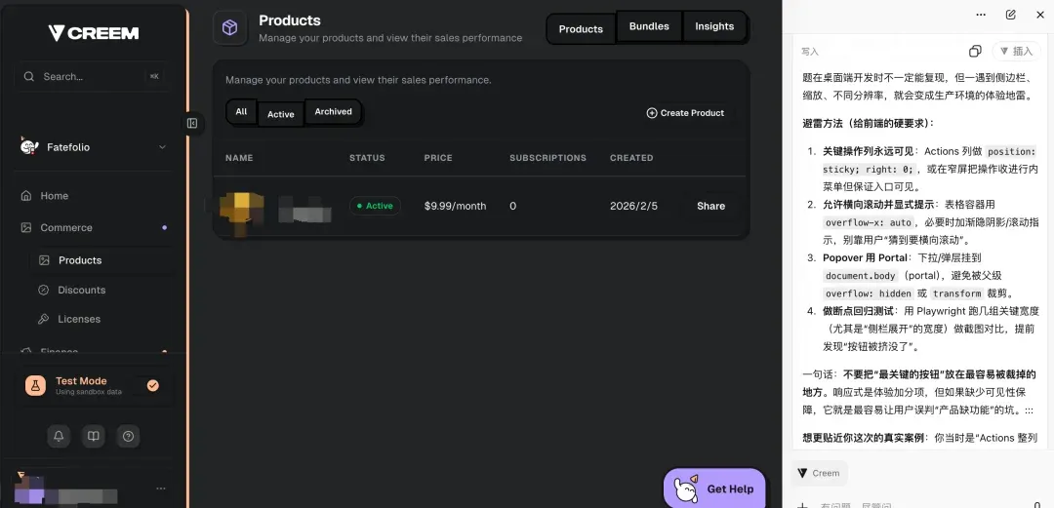This screenshot has height=508, width=1054.
Task: Click the new chat compose icon
Action: (1011, 15)
